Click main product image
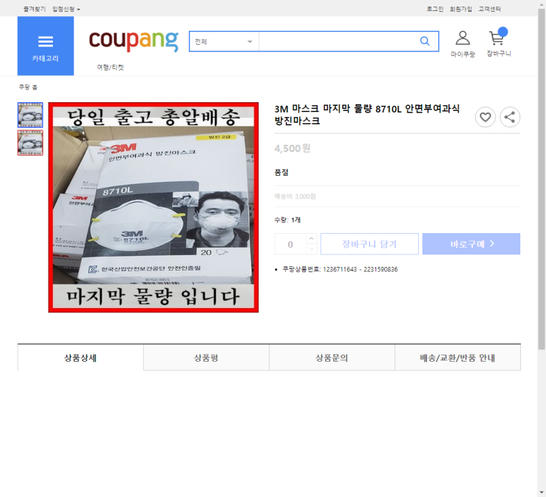The image size is (546, 497). 153,207
